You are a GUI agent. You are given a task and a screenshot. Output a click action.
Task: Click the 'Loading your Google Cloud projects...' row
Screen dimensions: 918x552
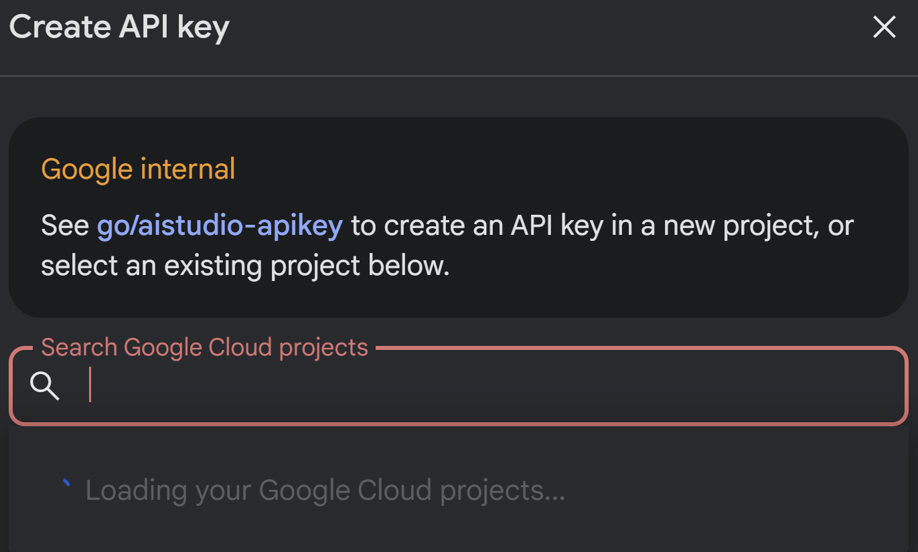click(325, 490)
